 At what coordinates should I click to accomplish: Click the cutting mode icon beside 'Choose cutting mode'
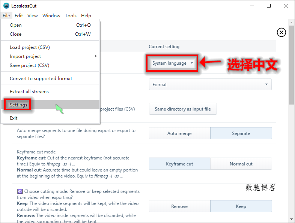[x=20, y=191]
